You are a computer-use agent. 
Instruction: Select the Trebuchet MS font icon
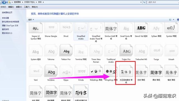141,50
